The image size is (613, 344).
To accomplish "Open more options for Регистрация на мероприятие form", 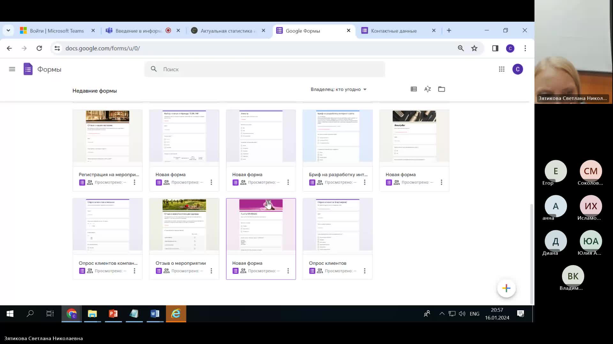I will point(134,182).
